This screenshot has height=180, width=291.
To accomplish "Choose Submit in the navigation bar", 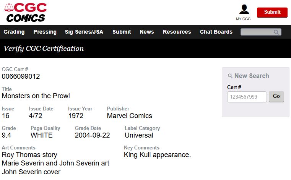I will tap(122, 32).
